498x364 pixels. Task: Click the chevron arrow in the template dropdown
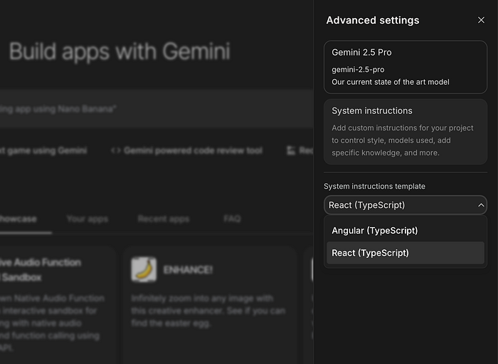click(x=481, y=205)
